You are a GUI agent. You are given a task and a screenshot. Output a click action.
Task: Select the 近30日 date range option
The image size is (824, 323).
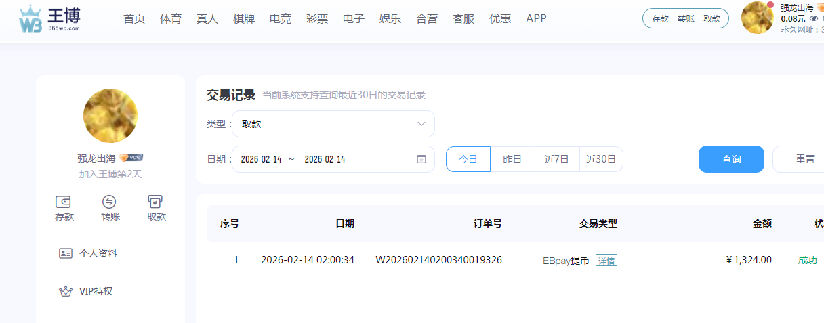(x=601, y=159)
